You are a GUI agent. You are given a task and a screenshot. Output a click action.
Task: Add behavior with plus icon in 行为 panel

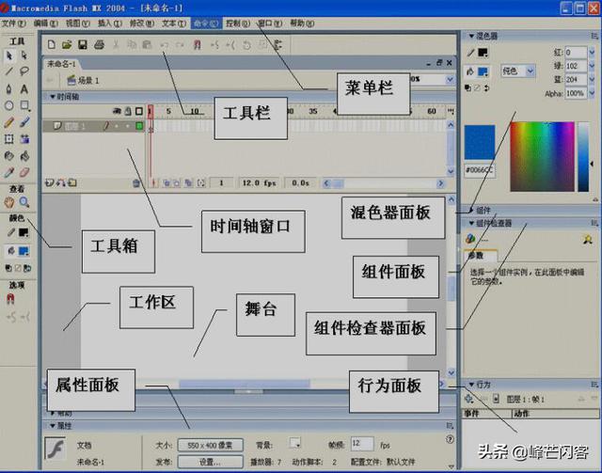(468, 399)
